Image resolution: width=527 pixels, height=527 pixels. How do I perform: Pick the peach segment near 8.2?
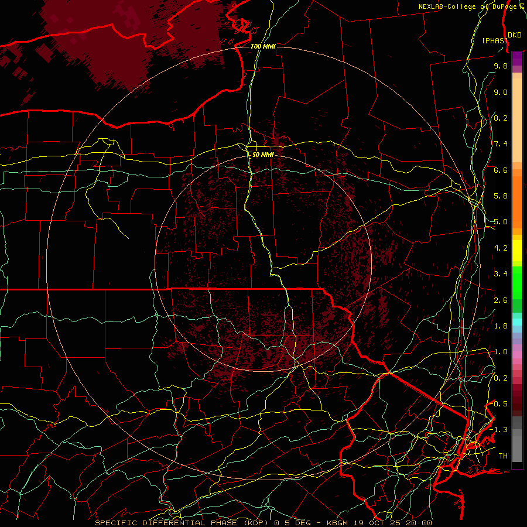pos(517,120)
